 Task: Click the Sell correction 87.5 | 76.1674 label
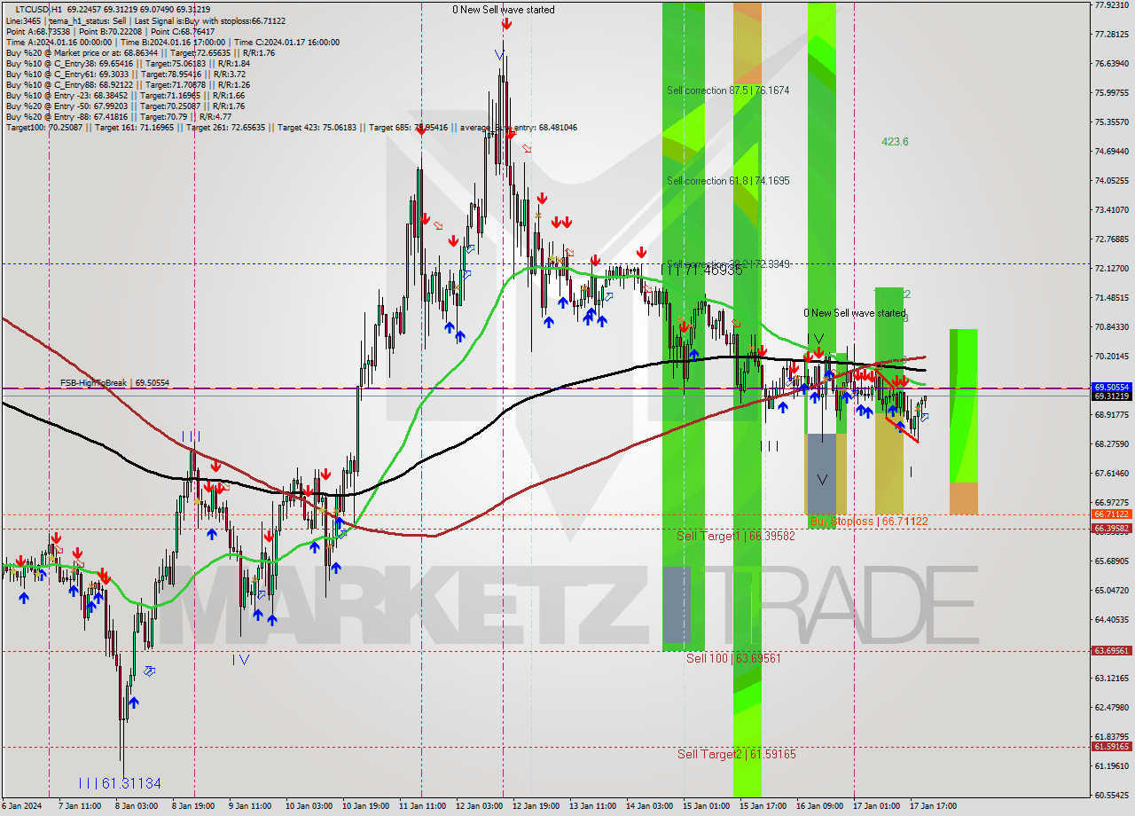728,90
